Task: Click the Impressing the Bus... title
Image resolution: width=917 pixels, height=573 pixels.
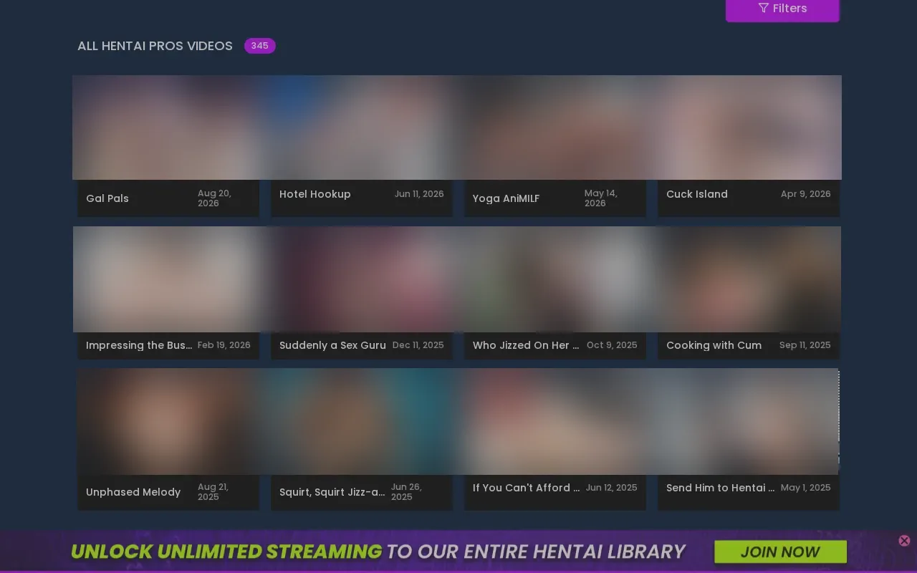Action: click(139, 345)
